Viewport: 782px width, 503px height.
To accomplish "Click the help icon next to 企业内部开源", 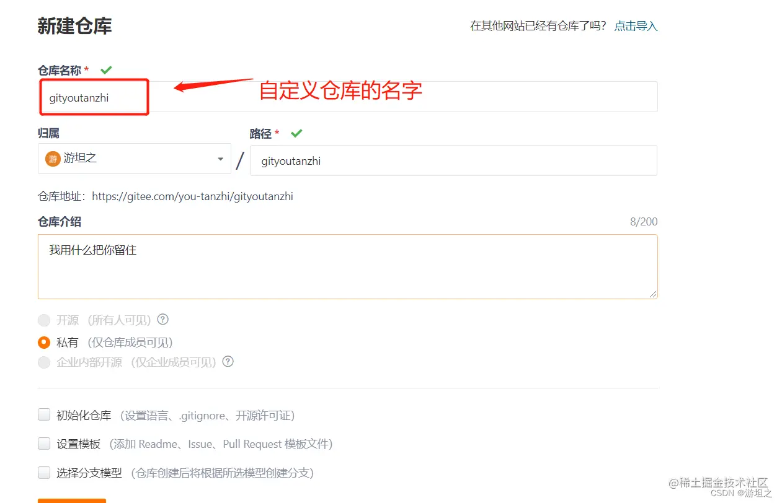I will pos(228,362).
